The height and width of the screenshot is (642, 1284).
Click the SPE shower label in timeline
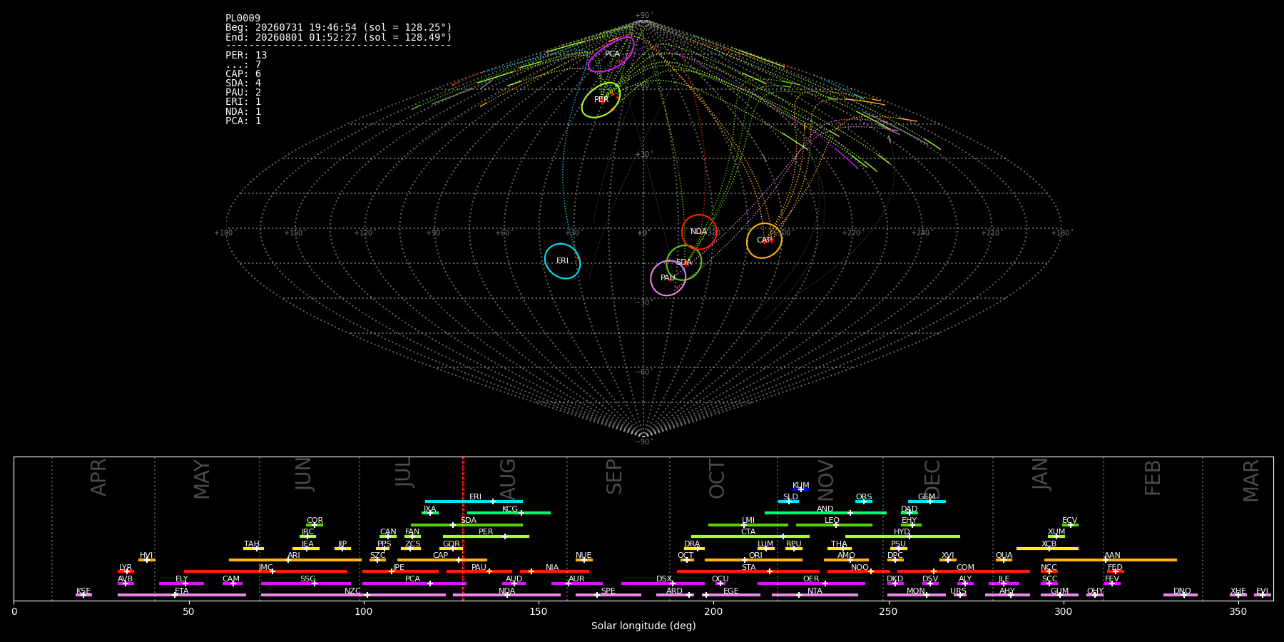[x=608, y=591]
